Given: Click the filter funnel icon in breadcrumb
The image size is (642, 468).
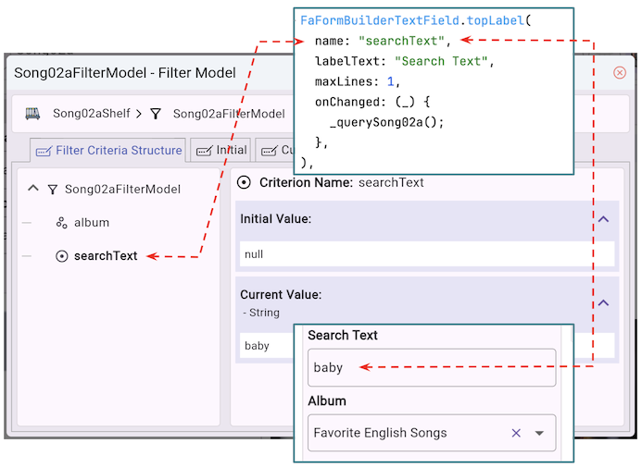Looking at the screenshot, I should [x=156, y=114].
